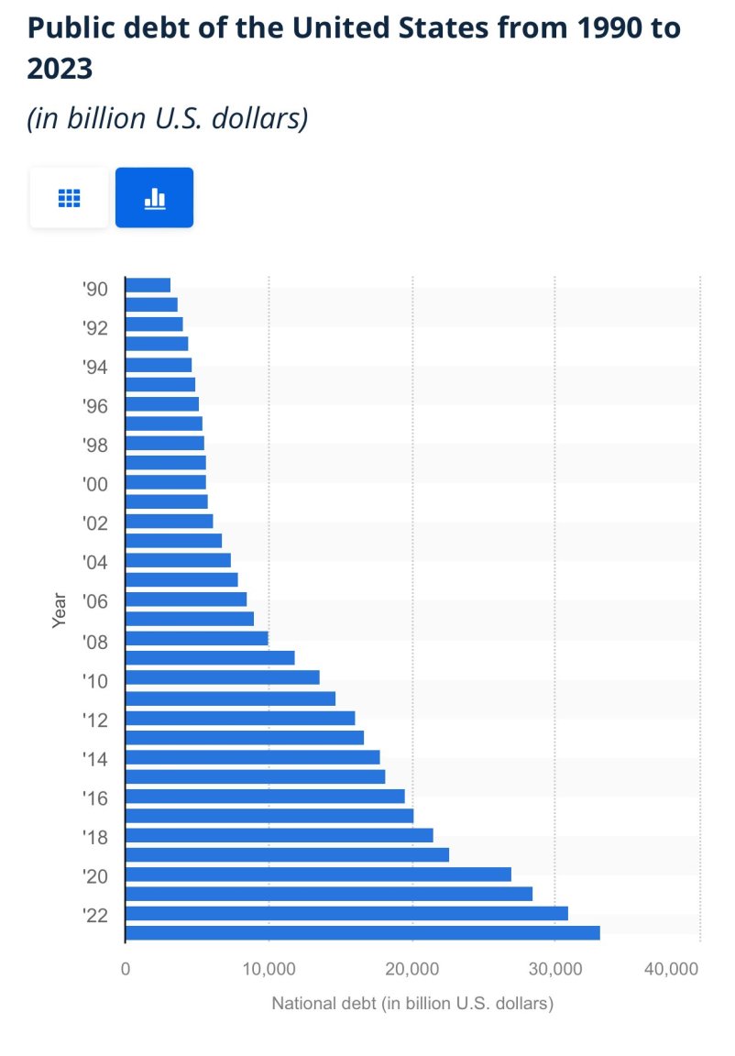Click the 2014 debt bar
Image resolution: width=735 pixels, height=1056 pixels.
pos(252,756)
